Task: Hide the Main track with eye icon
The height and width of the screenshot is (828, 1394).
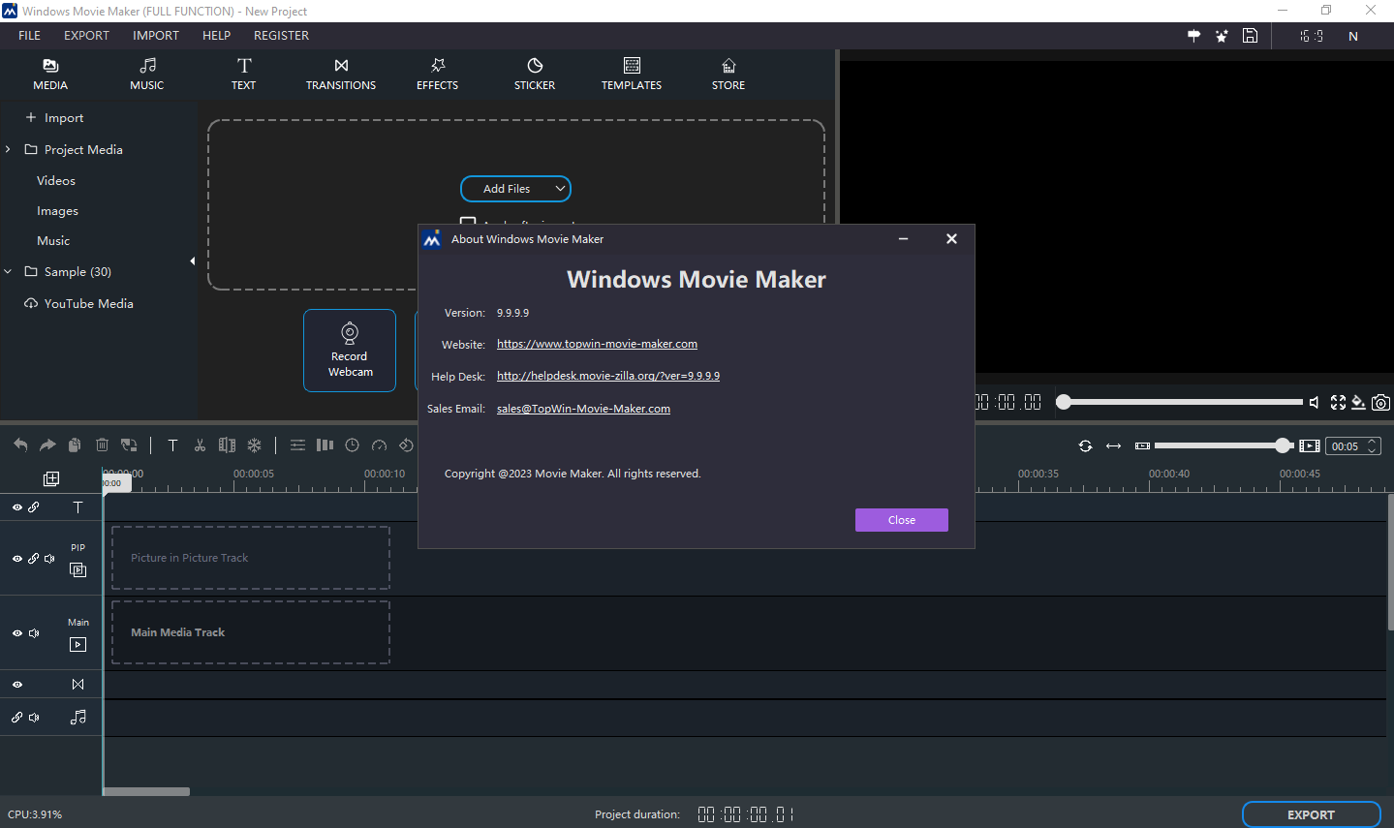Action: [17, 633]
